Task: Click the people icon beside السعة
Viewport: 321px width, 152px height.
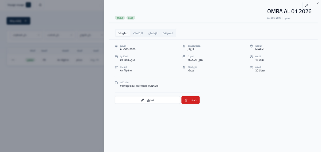Action: 251,67
